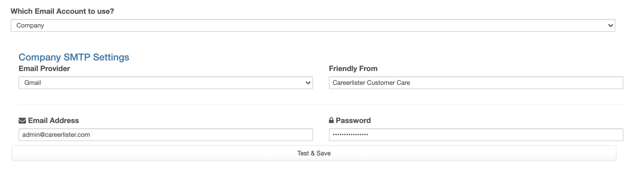Click the 'Careerlister Customer Care' text

point(371,83)
